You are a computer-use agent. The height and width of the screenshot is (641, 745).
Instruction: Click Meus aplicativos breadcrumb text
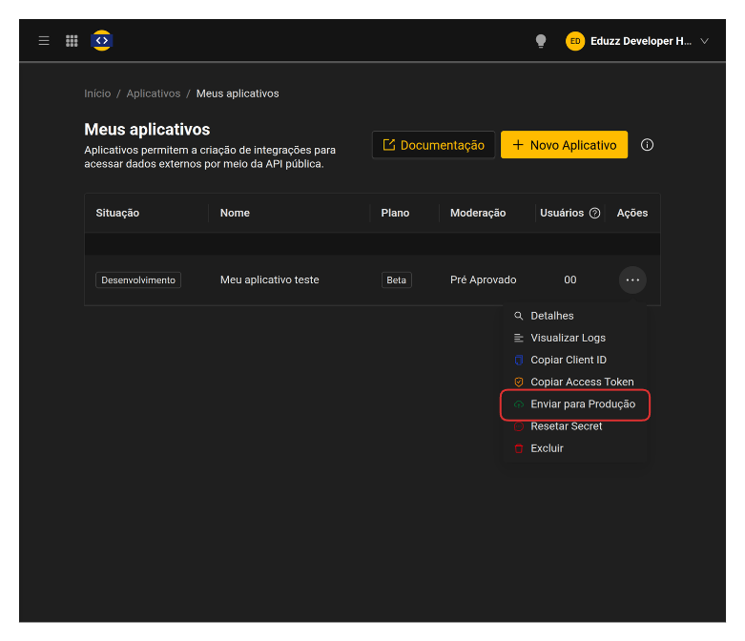(x=238, y=93)
